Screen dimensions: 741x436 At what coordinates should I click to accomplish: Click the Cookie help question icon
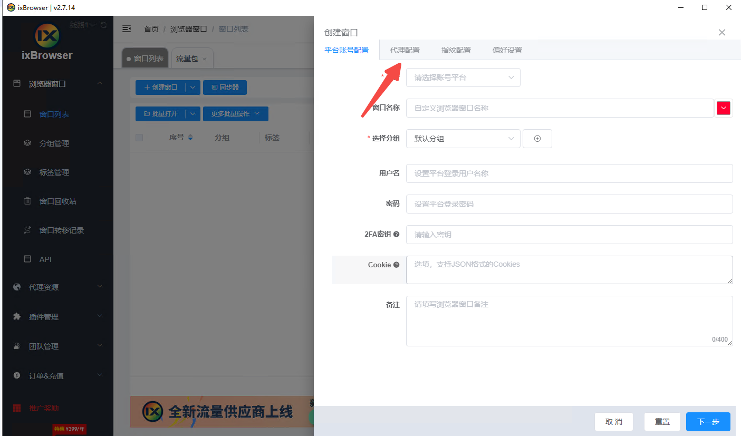396,265
